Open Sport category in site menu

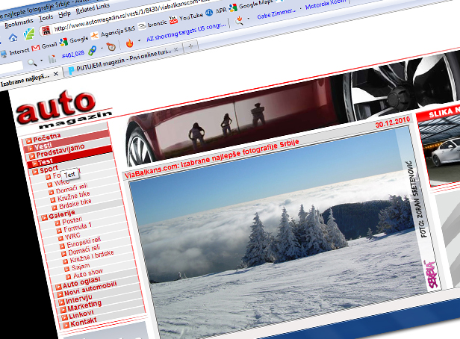click(49, 169)
